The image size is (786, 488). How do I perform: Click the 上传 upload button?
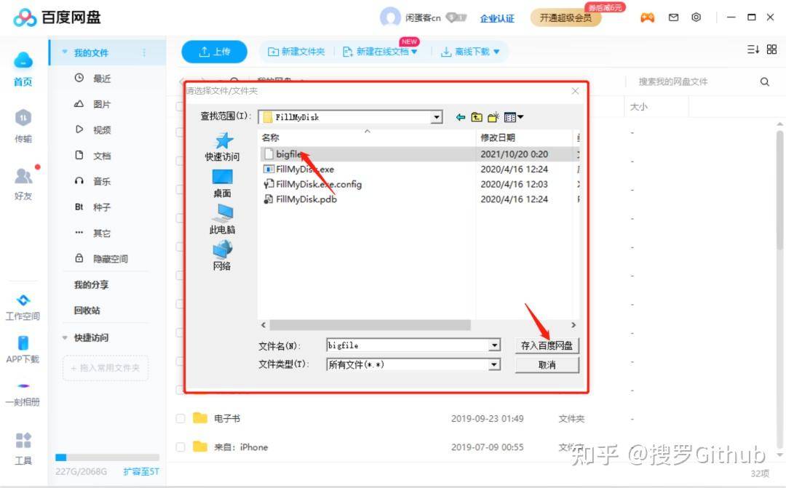click(214, 52)
